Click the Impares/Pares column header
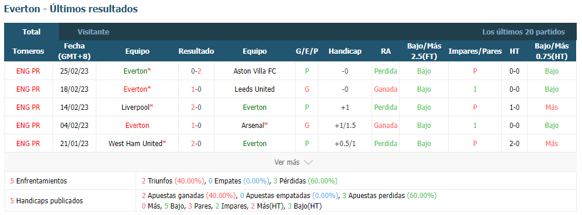Image resolution: width=582 pixels, height=215 pixels. [x=475, y=51]
